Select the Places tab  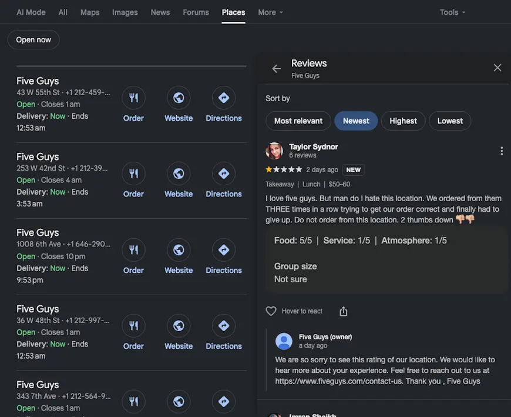[x=233, y=12]
